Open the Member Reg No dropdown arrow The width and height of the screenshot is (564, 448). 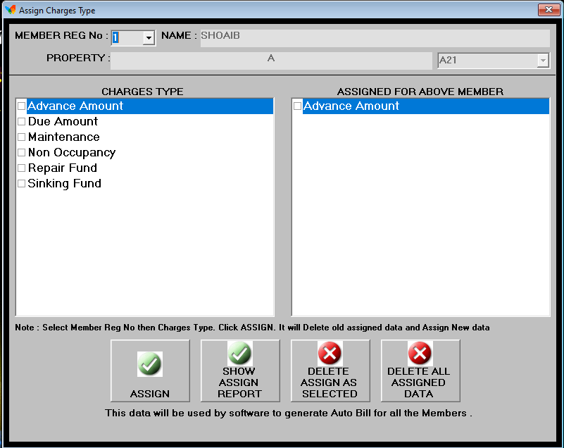point(149,38)
